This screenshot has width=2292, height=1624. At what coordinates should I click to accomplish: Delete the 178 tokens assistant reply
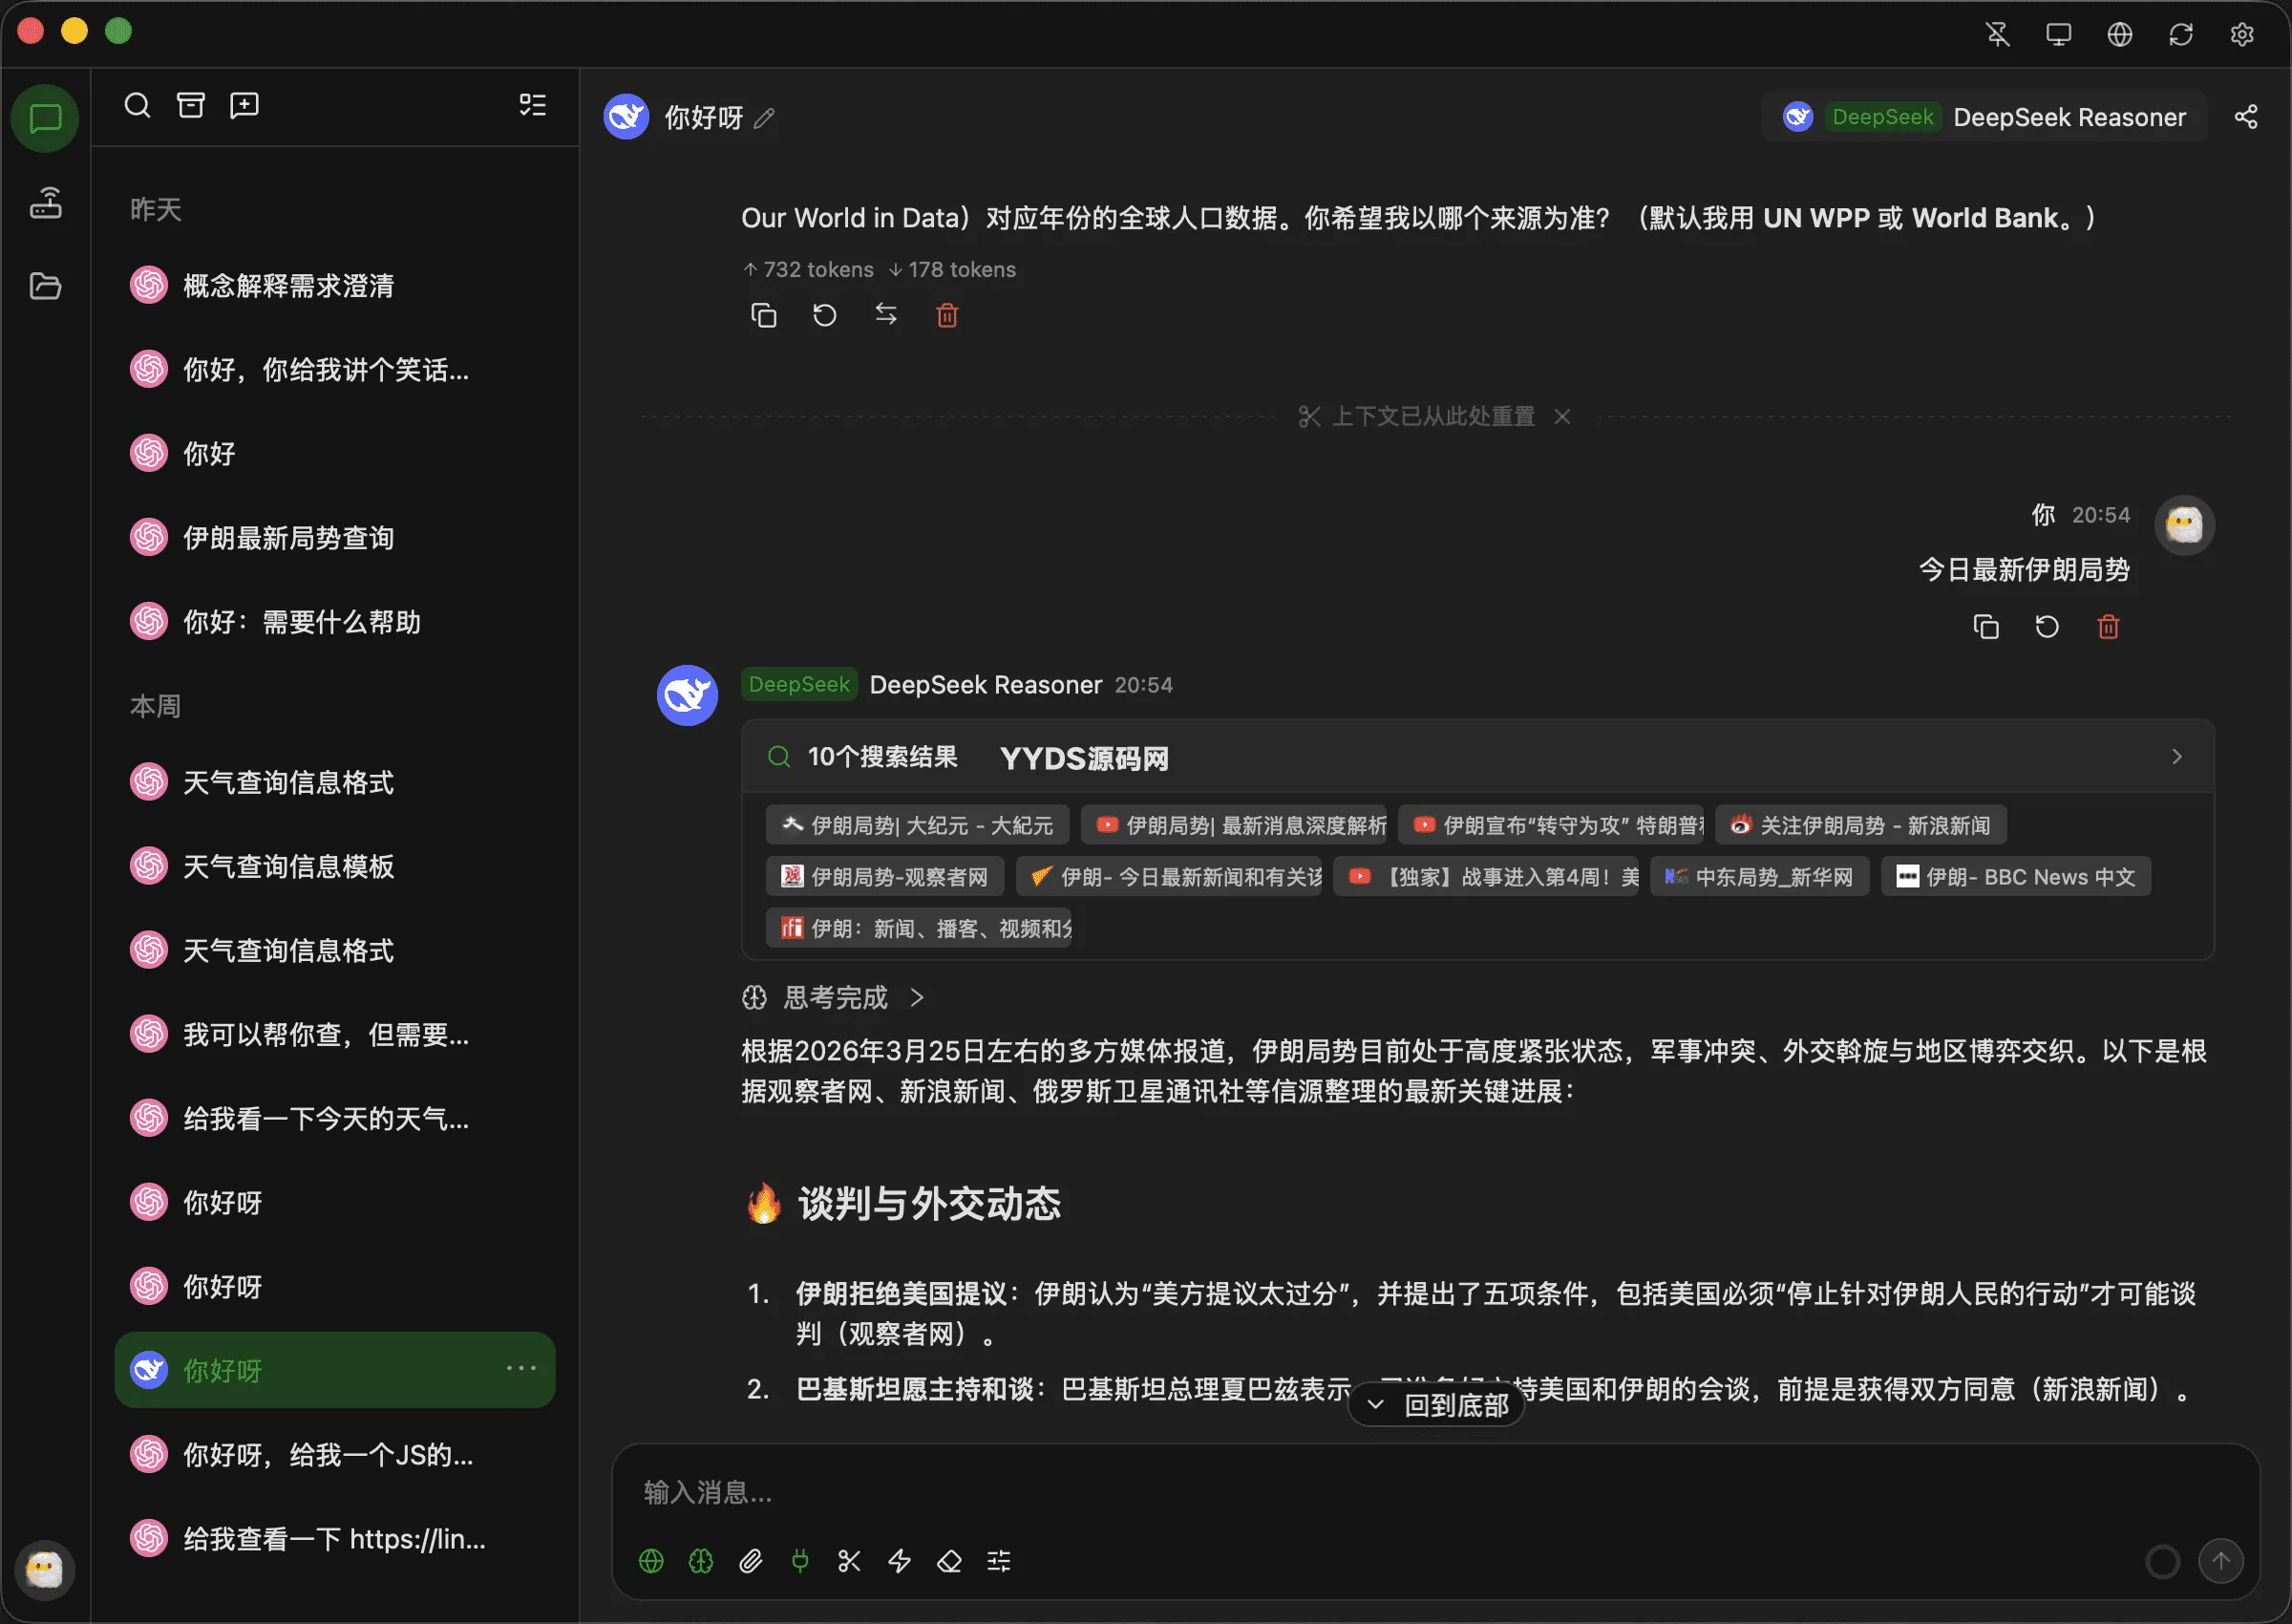946,315
